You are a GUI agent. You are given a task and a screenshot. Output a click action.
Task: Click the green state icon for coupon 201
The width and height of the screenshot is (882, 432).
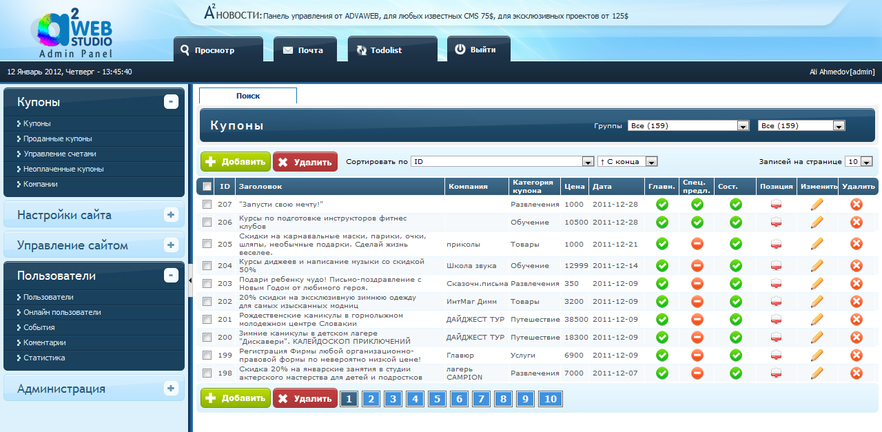coord(736,319)
